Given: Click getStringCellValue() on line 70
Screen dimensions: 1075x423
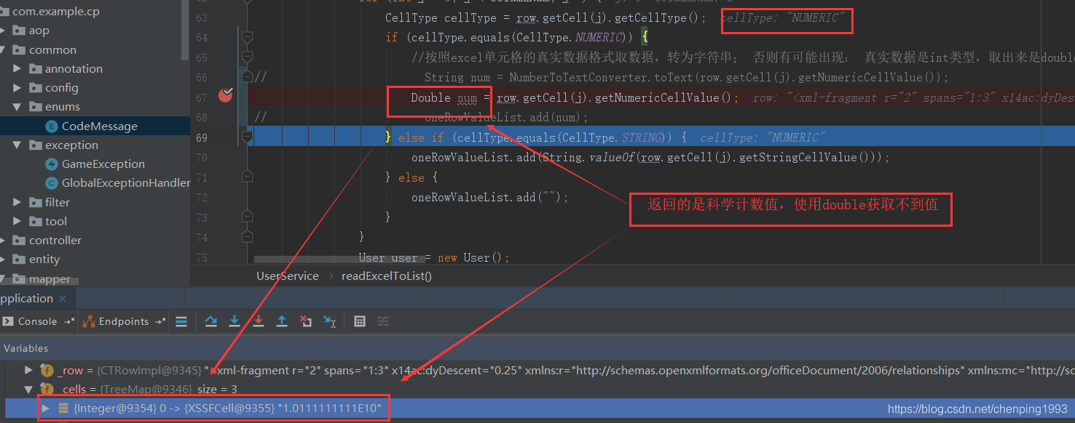Looking at the screenshot, I should [805, 157].
